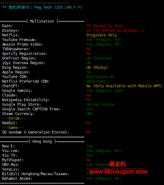
Task: Select the Steam Currency HKD value
Action: [x=90, y=114]
